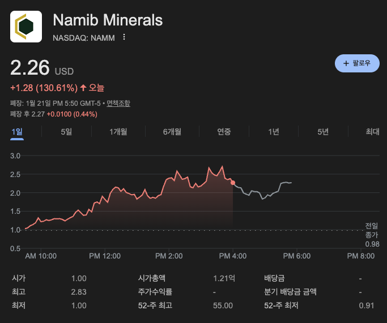Click the 팔로우 follow button
This screenshot has width=387, height=323.
[357, 63]
